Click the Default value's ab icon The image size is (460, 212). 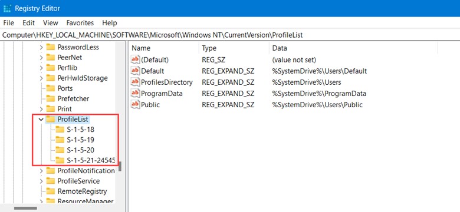point(135,71)
